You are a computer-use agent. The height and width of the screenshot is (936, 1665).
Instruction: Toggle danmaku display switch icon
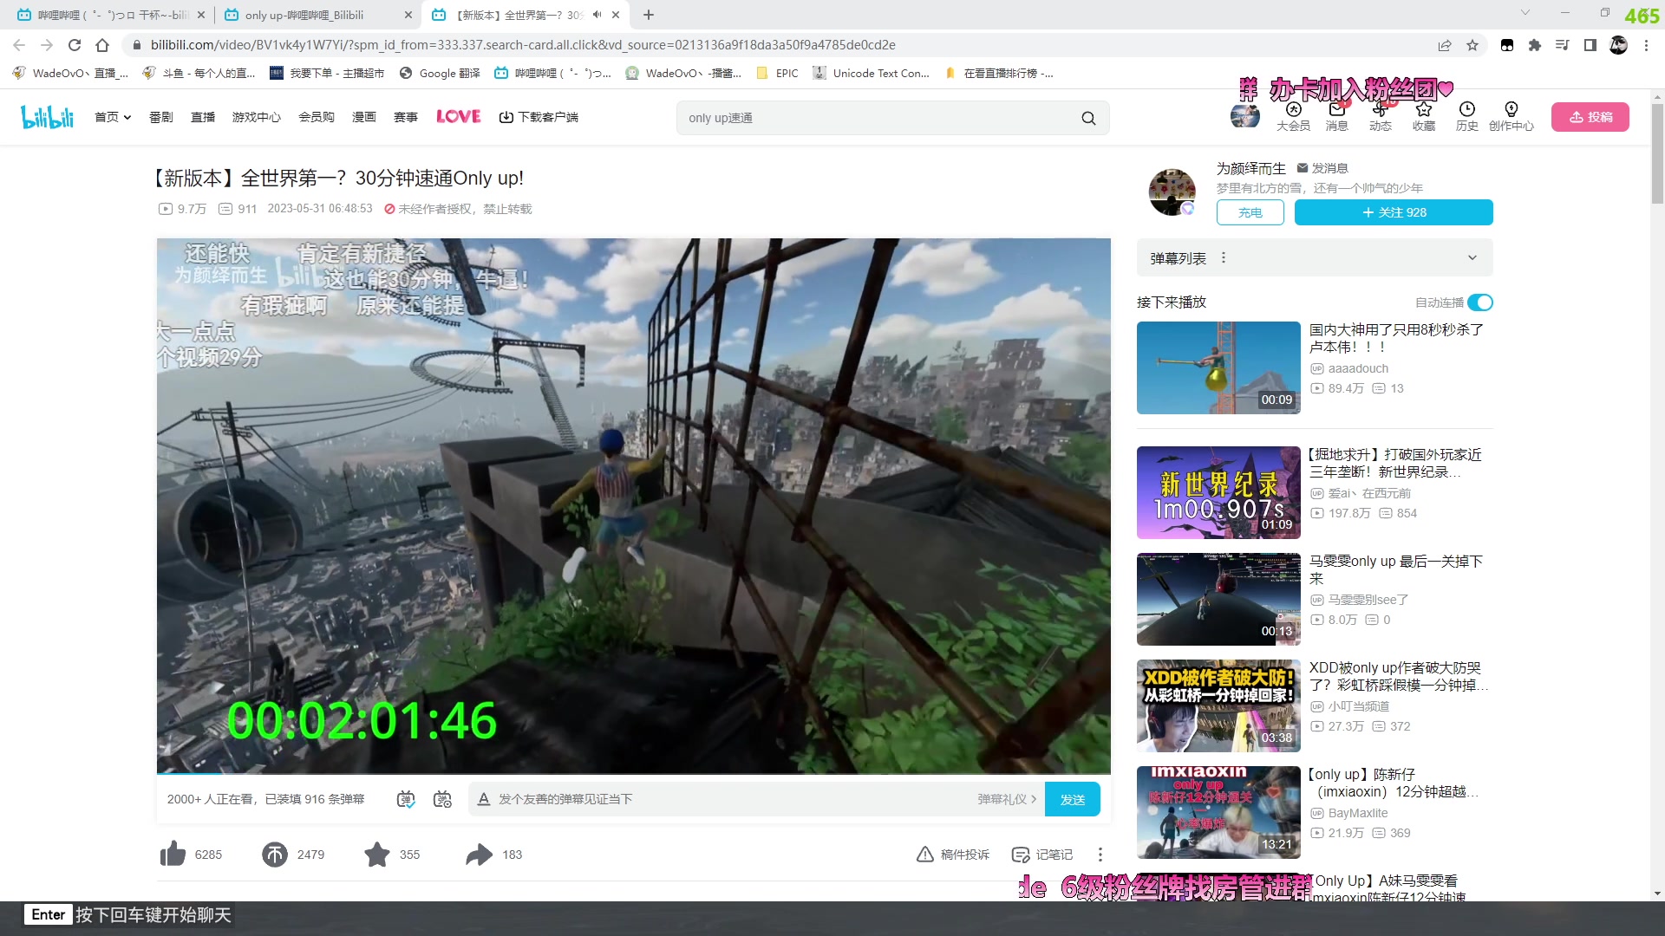406,799
